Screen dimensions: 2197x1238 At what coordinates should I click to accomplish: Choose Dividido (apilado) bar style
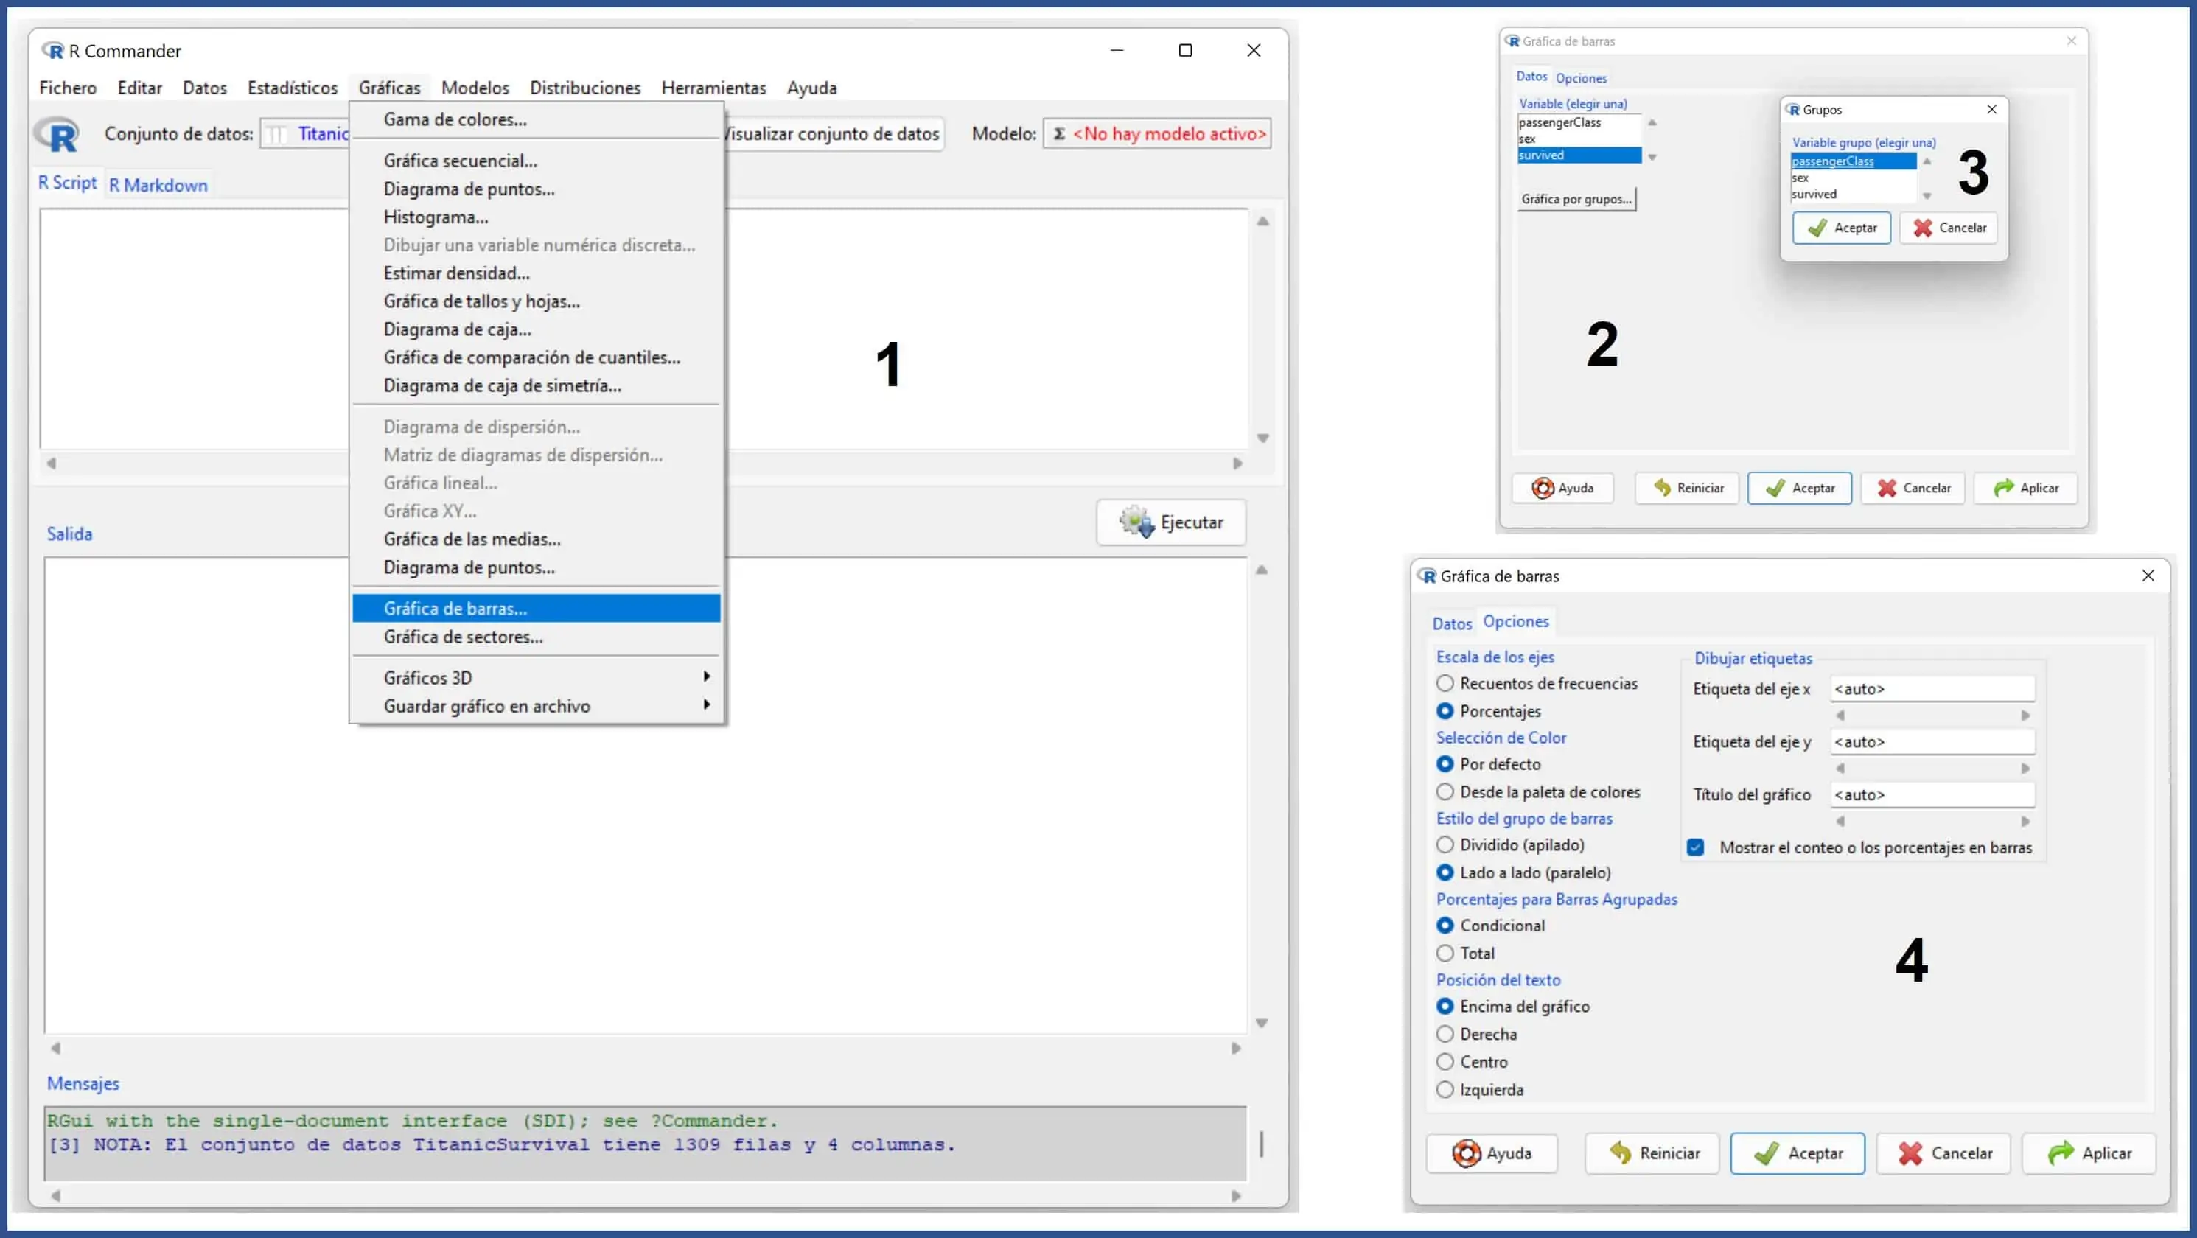(1445, 844)
